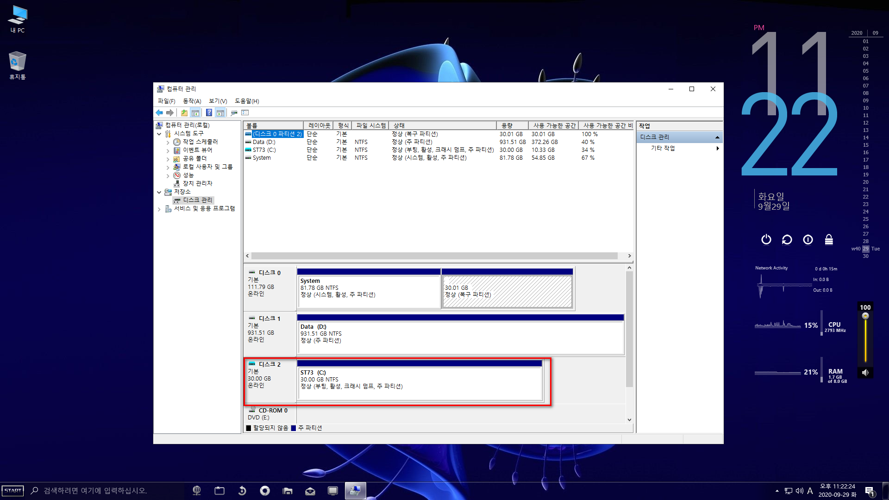This screenshot has width=889, height=500.
Task: Sort by the 레이아웃 column header
Action: [x=319, y=125]
